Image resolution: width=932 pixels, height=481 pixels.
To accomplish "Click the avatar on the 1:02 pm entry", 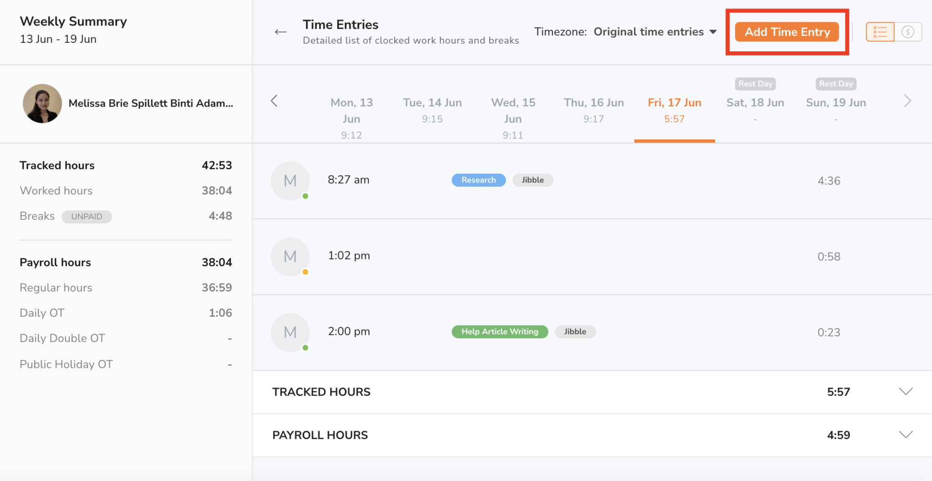I will (x=290, y=257).
